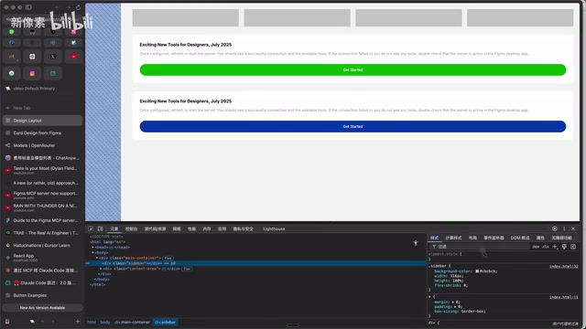Toggle the .cls element classes button
Screen dimensions: 586x329
click(546, 247)
